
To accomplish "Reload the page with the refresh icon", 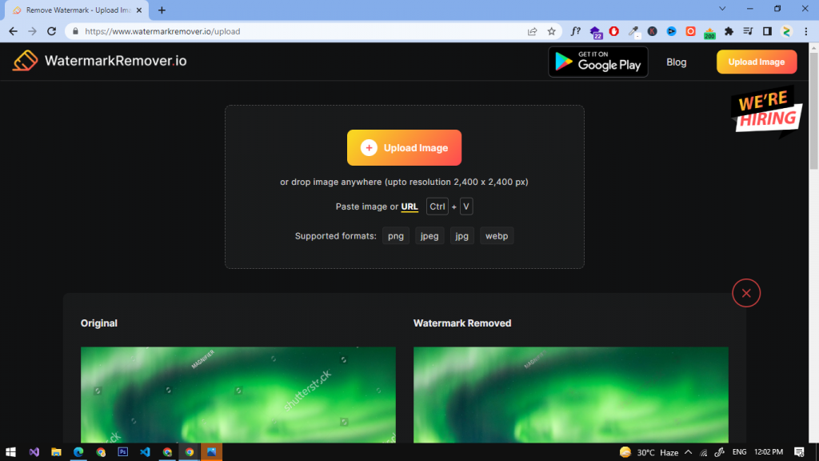I will coord(52,31).
